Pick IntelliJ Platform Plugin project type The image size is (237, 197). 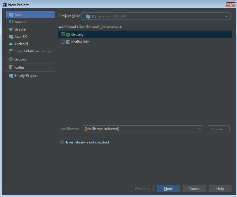click(x=30, y=51)
